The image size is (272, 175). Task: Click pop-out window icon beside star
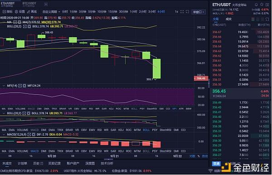pos(267,5)
